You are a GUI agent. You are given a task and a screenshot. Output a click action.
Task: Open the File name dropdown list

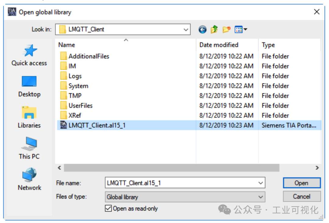pyautogui.click(x=260, y=183)
